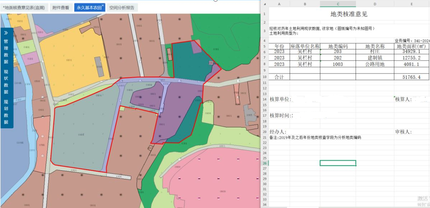This screenshot has height=208, width=430.
Task: Expand the sidebar with the double-chevron icon
Action: click(6, 33)
